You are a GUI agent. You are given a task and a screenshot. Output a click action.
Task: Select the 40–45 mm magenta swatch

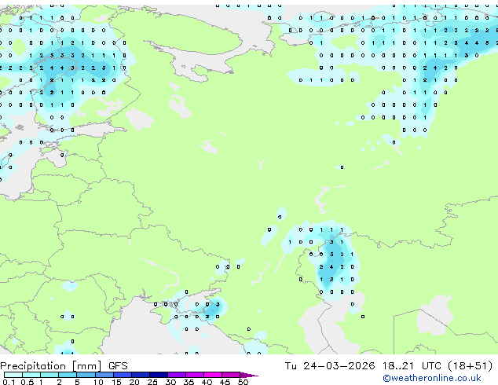pos(213,375)
